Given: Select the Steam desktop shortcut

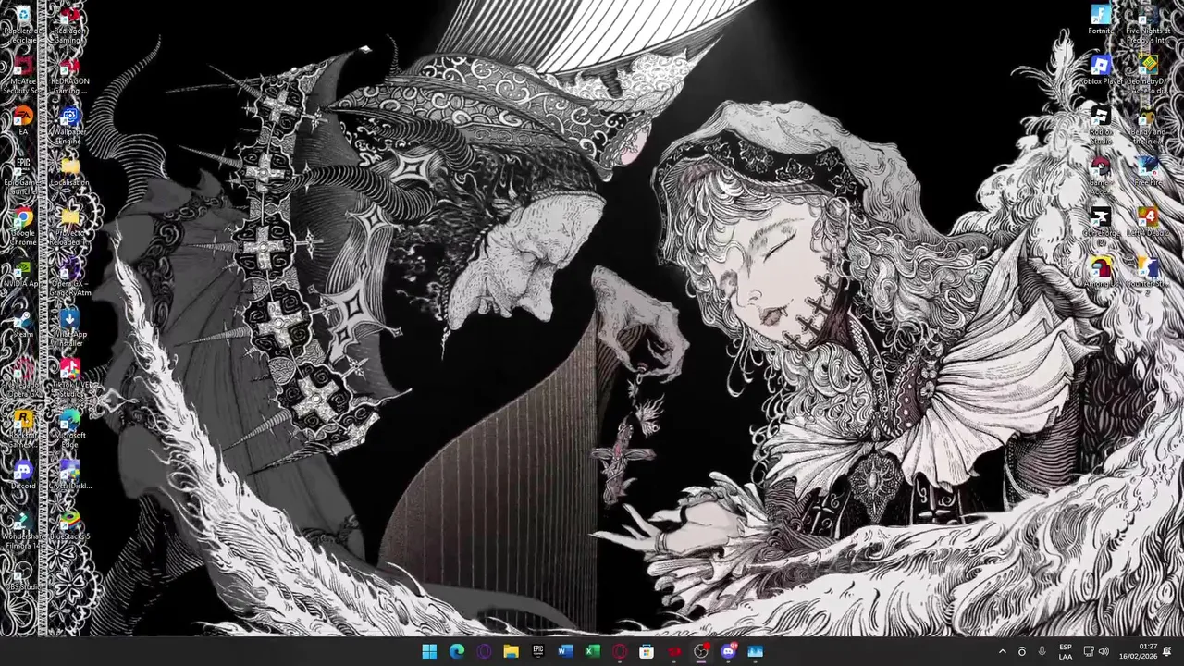Looking at the screenshot, I should point(23,324).
